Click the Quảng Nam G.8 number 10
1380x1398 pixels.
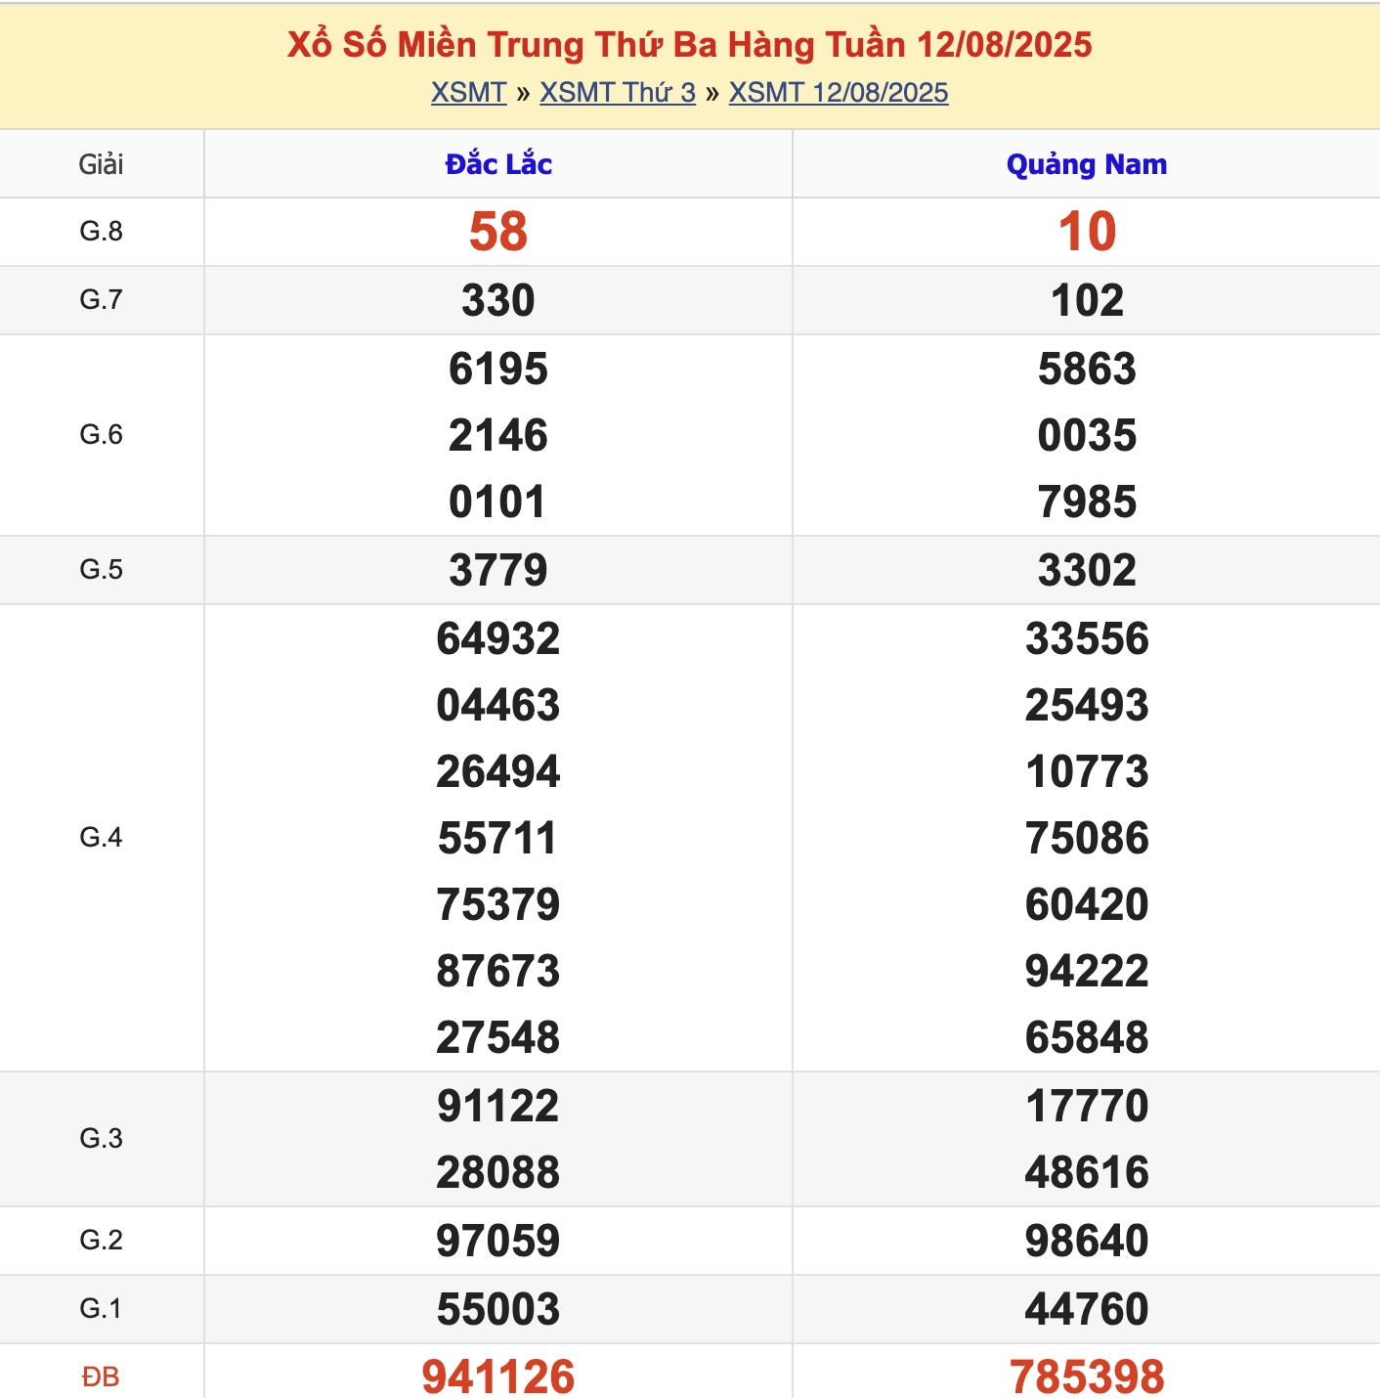coord(1087,233)
